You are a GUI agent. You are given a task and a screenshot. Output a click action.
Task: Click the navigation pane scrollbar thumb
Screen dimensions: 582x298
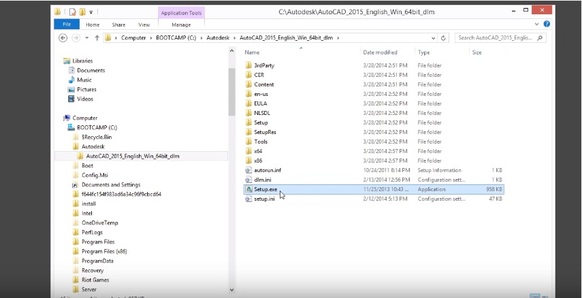(x=232, y=92)
